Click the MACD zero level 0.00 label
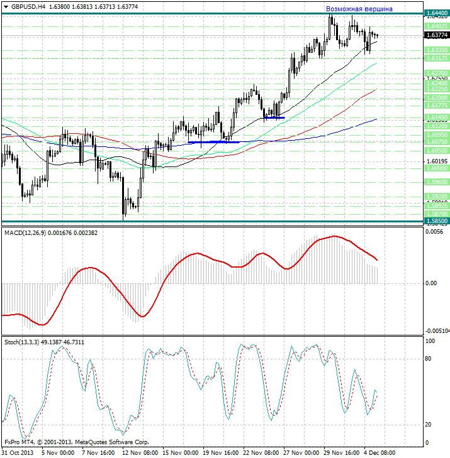The height and width of the screenshot is (458, 450). coord(431,283)
